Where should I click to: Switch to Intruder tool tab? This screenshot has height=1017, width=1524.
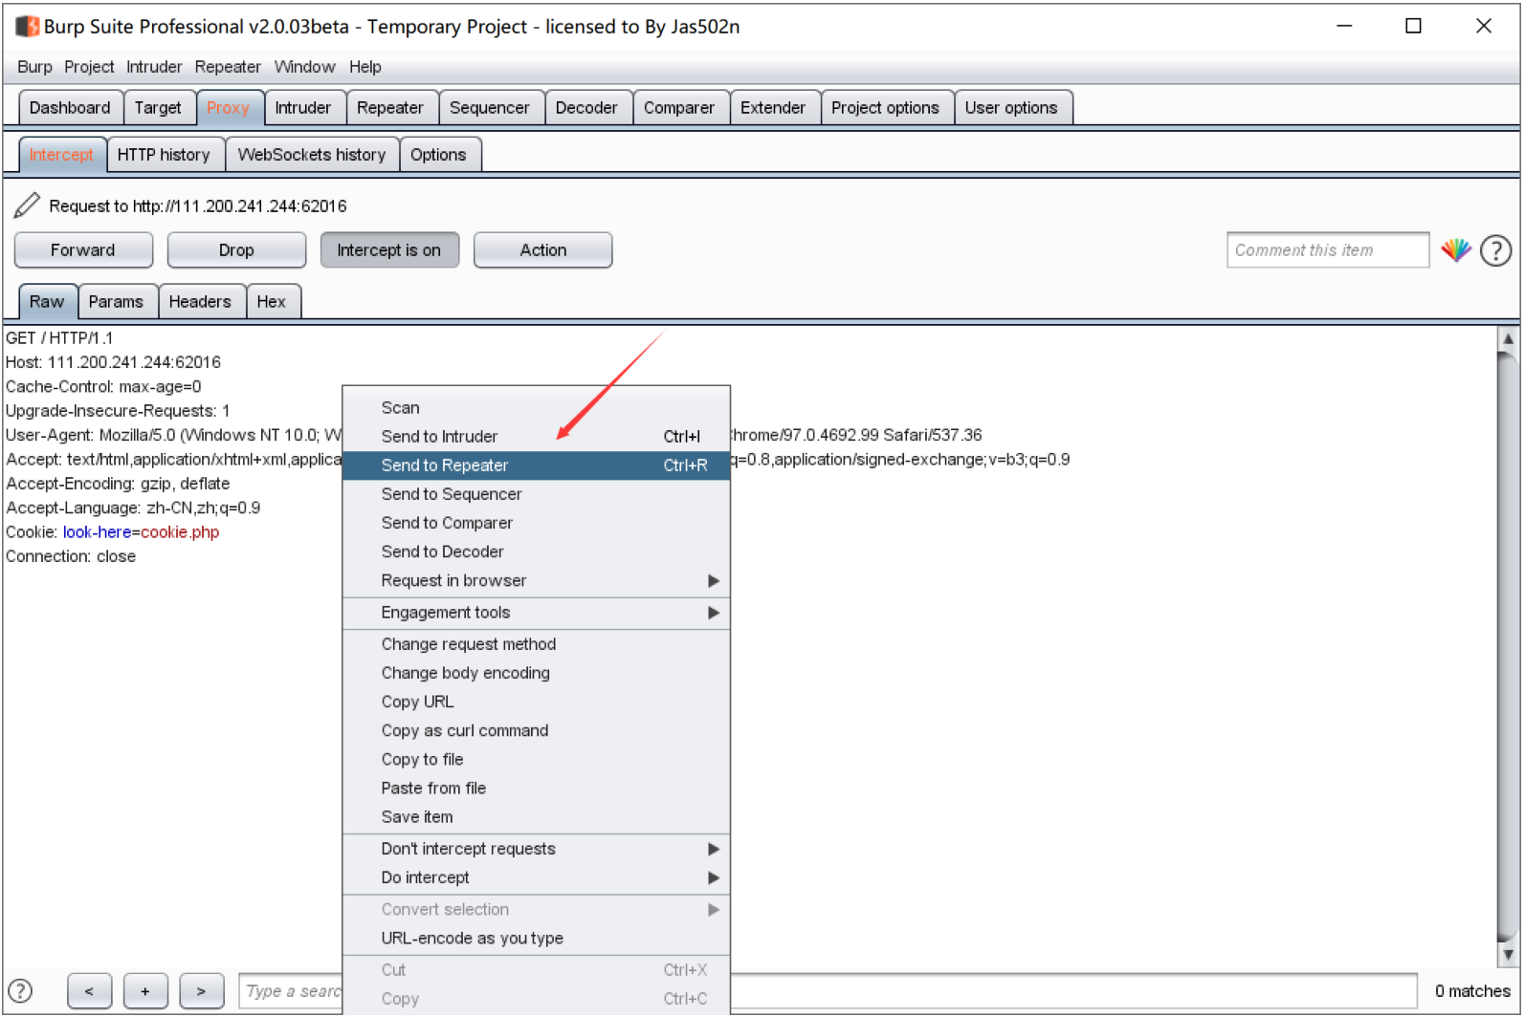click(303, 108)
